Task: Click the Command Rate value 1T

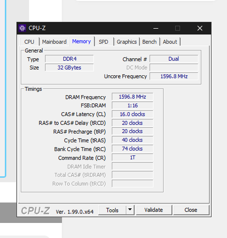Action: pyautogui.click(x=133, y=157)
